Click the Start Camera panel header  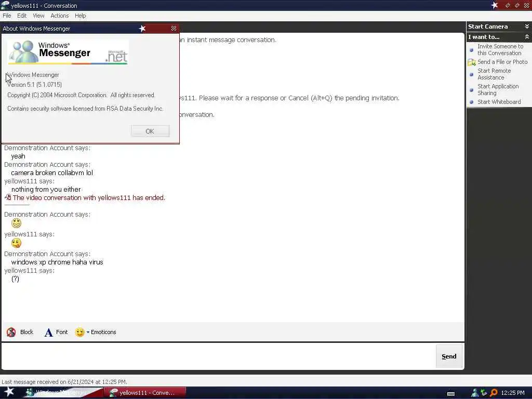coord(499,26)
